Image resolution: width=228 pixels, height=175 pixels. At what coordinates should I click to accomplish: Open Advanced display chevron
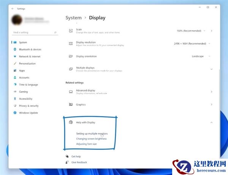212,91
